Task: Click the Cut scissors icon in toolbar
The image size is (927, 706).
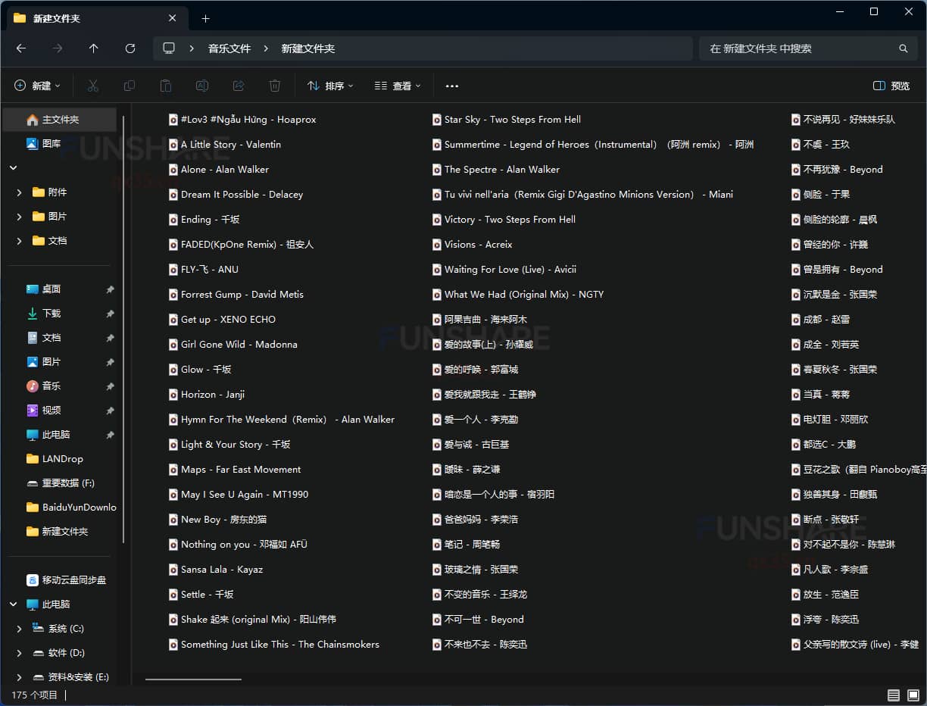Action: (93, 86)
